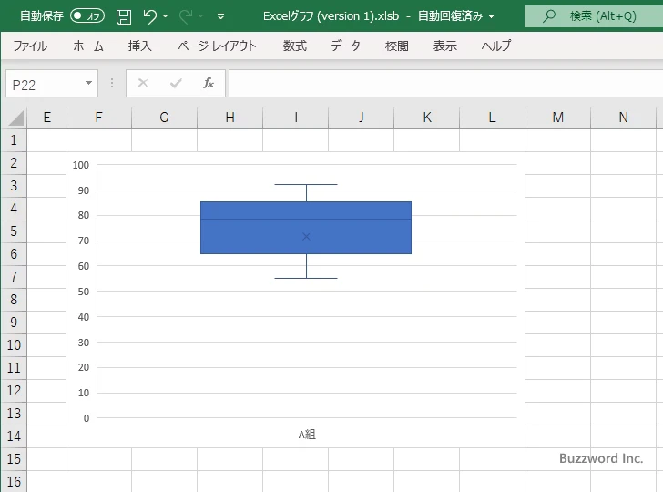Image resolution: width=663 pixels, height=492 pixels.
Task: Switch to the 表示 tab
Action: [x=444, y=46]
